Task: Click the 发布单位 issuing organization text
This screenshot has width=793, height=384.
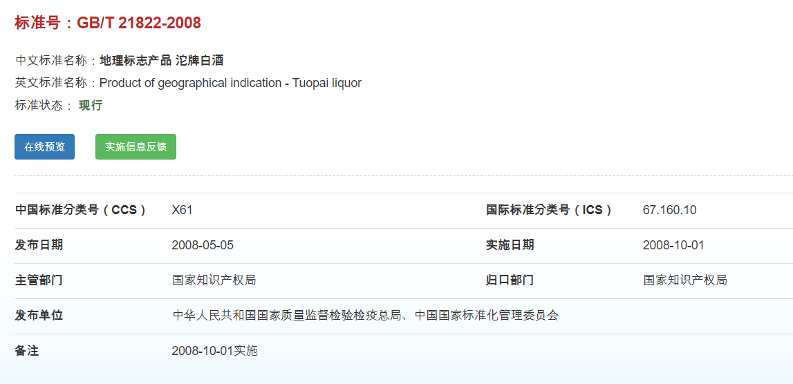Action: [x=366, y=316]
